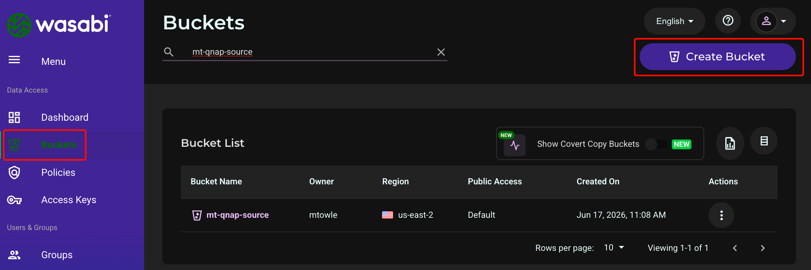Click the activity pulse icon near Covert Copy
Viewport: 811px width, 270px height.
click(515, 145)
